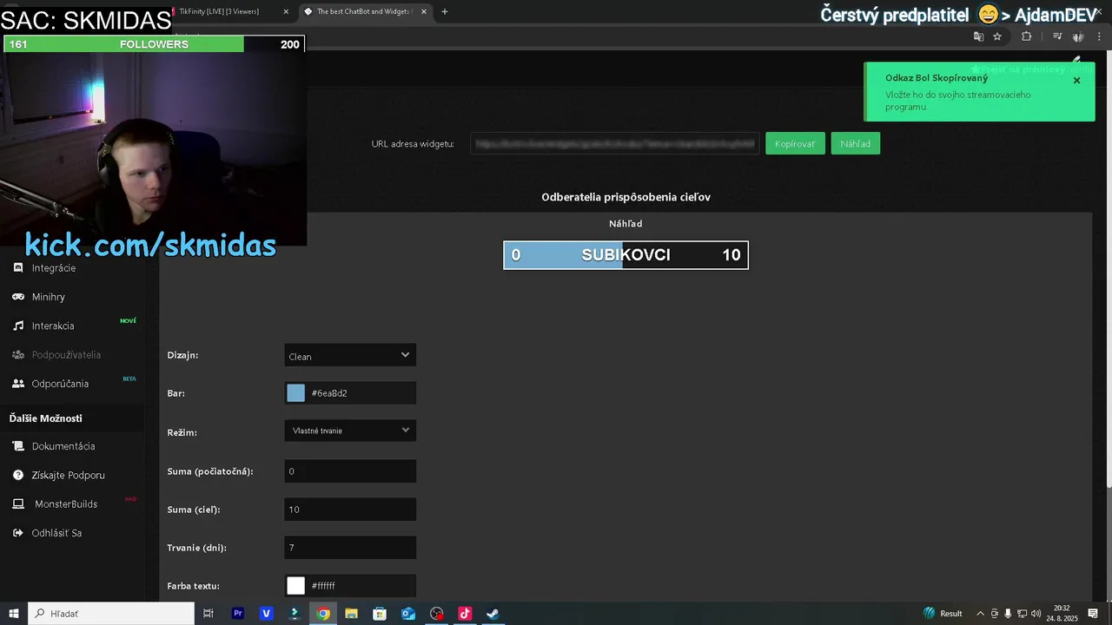Viewport: 1112px width, 625px height.
Task: Open the Windows Start menu
Action: [x=13, y=614]
